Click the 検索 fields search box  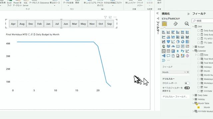pyautogui.click(x=202, y=21)
